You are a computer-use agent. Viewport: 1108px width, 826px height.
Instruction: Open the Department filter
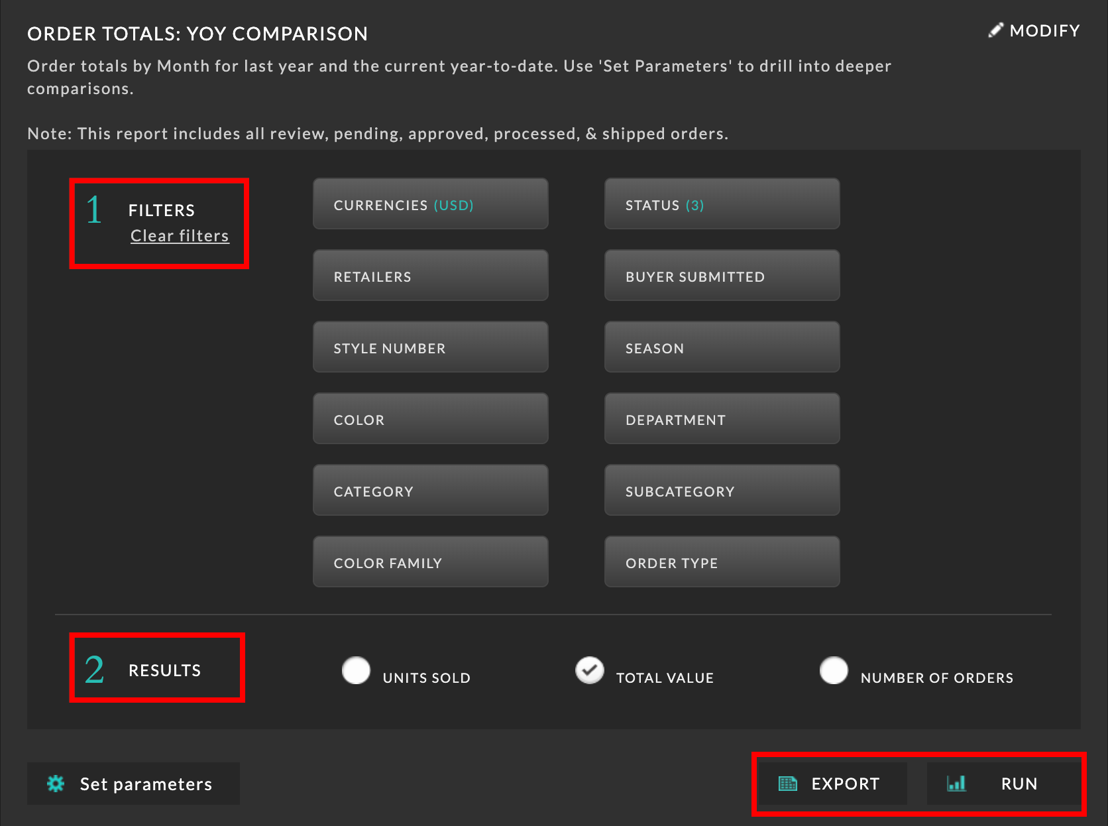(722, 418)
